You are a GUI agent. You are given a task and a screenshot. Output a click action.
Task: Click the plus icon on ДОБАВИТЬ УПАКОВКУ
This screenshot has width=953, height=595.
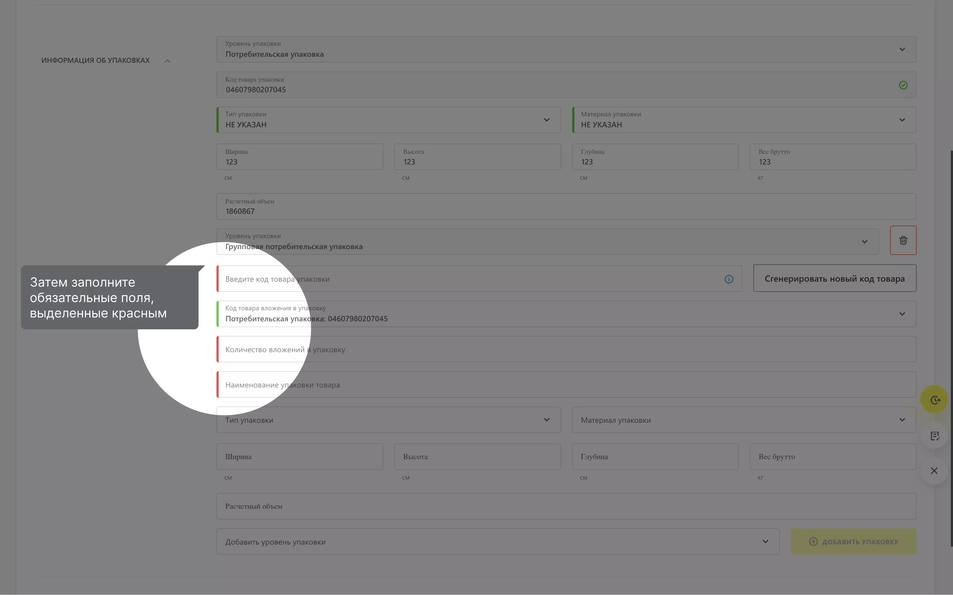point(813,542)
